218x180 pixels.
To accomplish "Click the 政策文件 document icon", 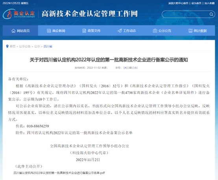I will (84, 31).
